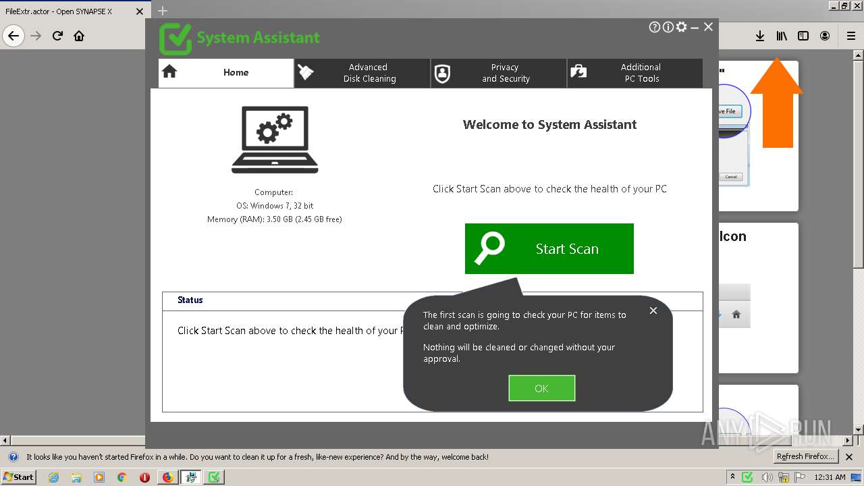The width and height of the screenshot is (864, 486).
Task: Open Action Center flag icon
Action: coord(801,477)
